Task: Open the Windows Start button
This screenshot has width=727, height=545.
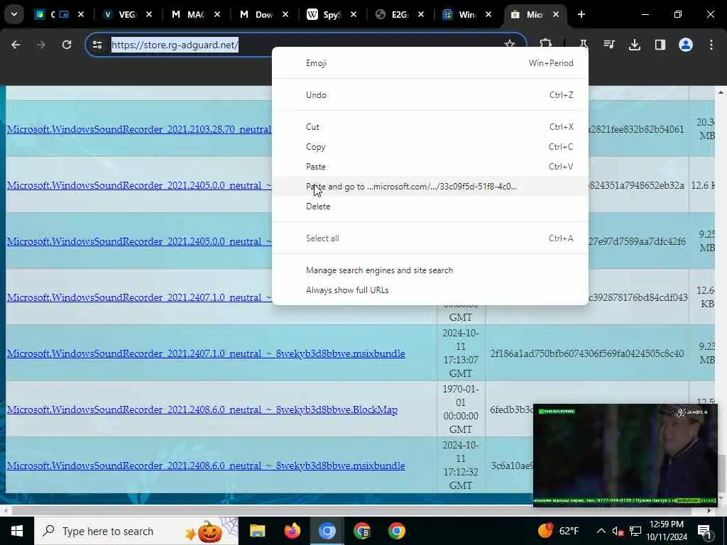Action: pyautogui.click(x=17, y=531)
